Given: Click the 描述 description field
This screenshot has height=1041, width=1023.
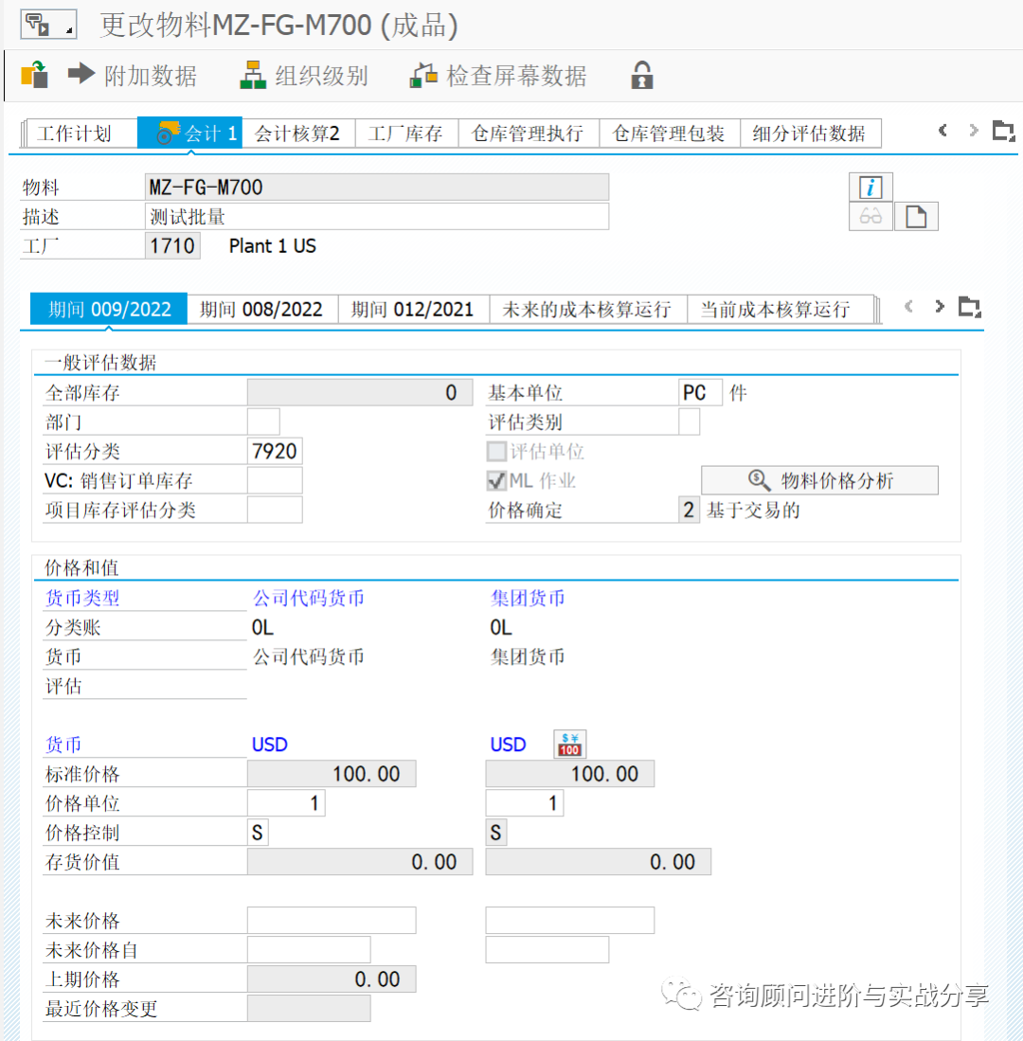Looking at the screenshot, I should [x=376, y=216].
